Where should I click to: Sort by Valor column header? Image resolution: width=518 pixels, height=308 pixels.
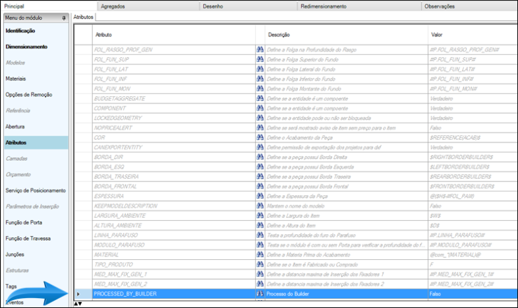tap(473, 35)
